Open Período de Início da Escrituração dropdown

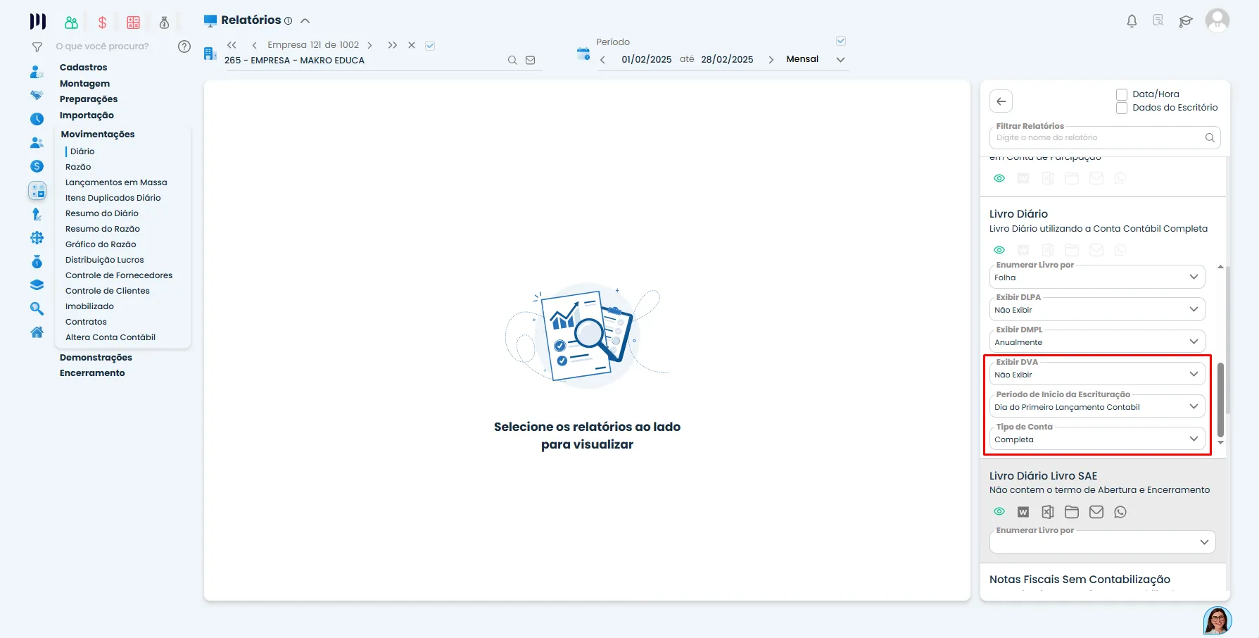click(1097, 406)
